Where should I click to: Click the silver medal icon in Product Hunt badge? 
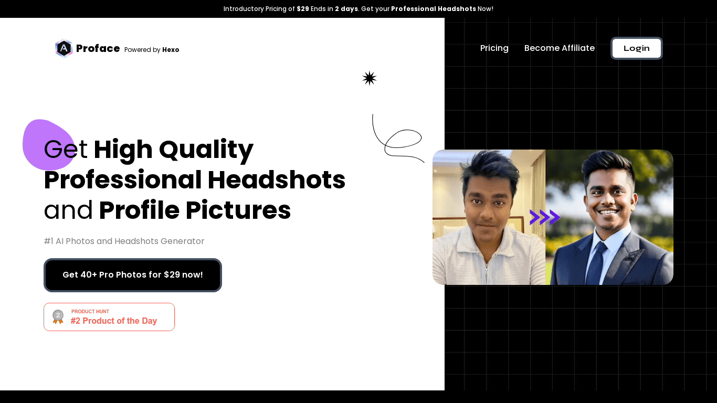pos(58,316)
